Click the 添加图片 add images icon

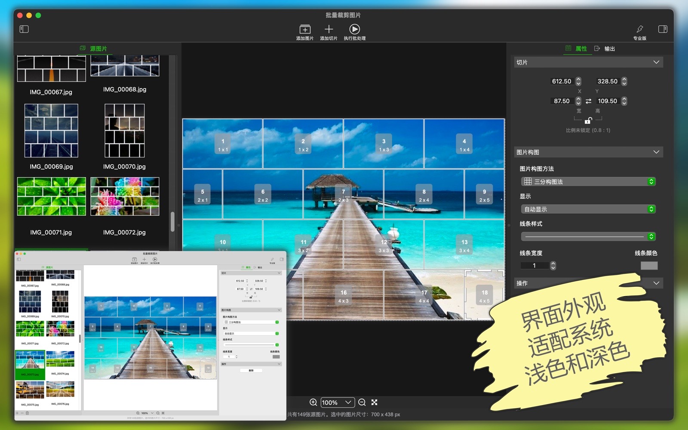point(304,29)
